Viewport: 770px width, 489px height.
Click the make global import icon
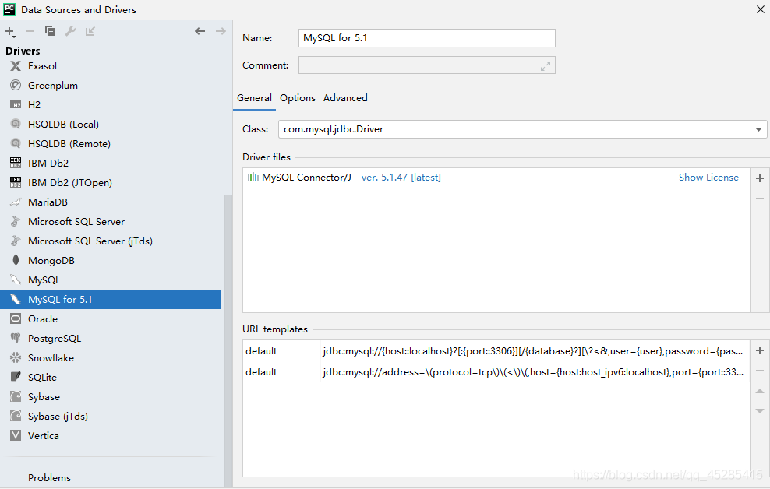point(90,31)
